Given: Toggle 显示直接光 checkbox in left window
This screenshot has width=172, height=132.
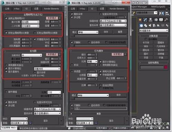Looking at the screenshot, I should pyautogui.click(x=6, y=71).
